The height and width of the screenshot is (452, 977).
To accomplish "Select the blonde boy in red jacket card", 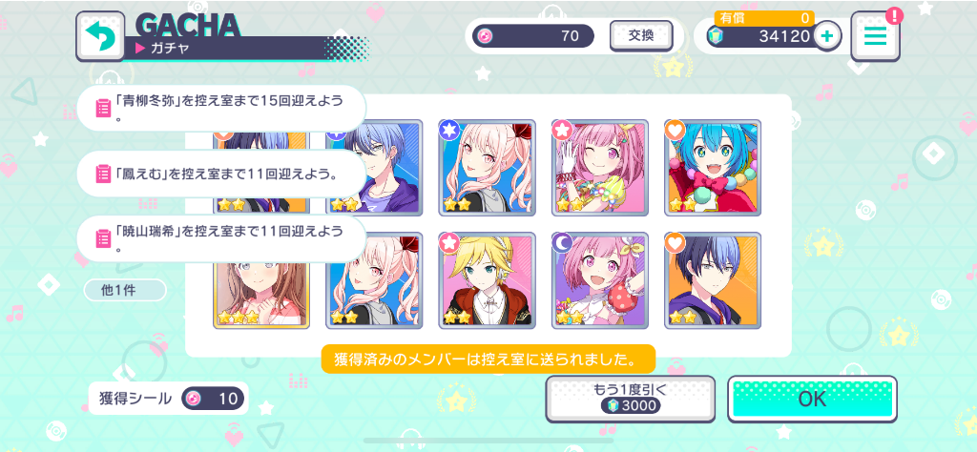I will click(x=488, y=280).
